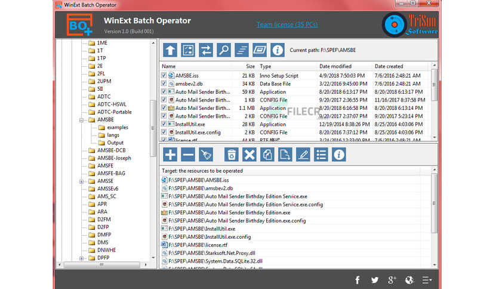Screen dimensions: 499x289
Task: Select F:\SPEF\AMSBE\license.rtf in the target list
Action: (198, 245)
